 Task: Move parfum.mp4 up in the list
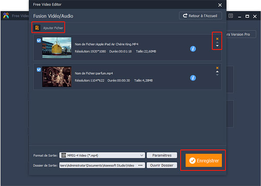(217, 72)
